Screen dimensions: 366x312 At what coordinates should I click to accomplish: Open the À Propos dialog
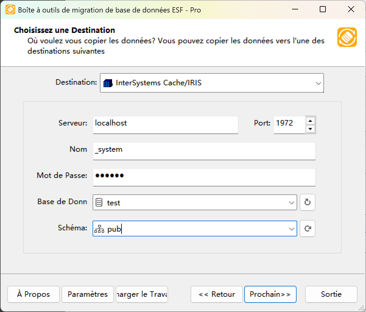33,294
